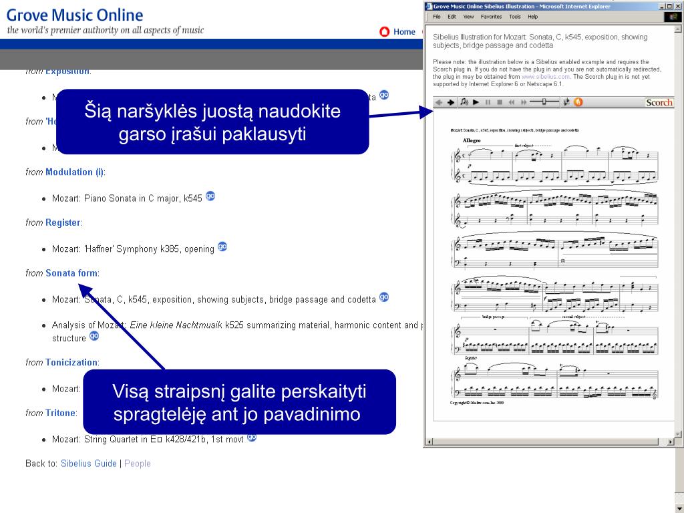Click the go icon under Exposition heading
Viewport: 684px width, 513px height.
pos(384,95)
